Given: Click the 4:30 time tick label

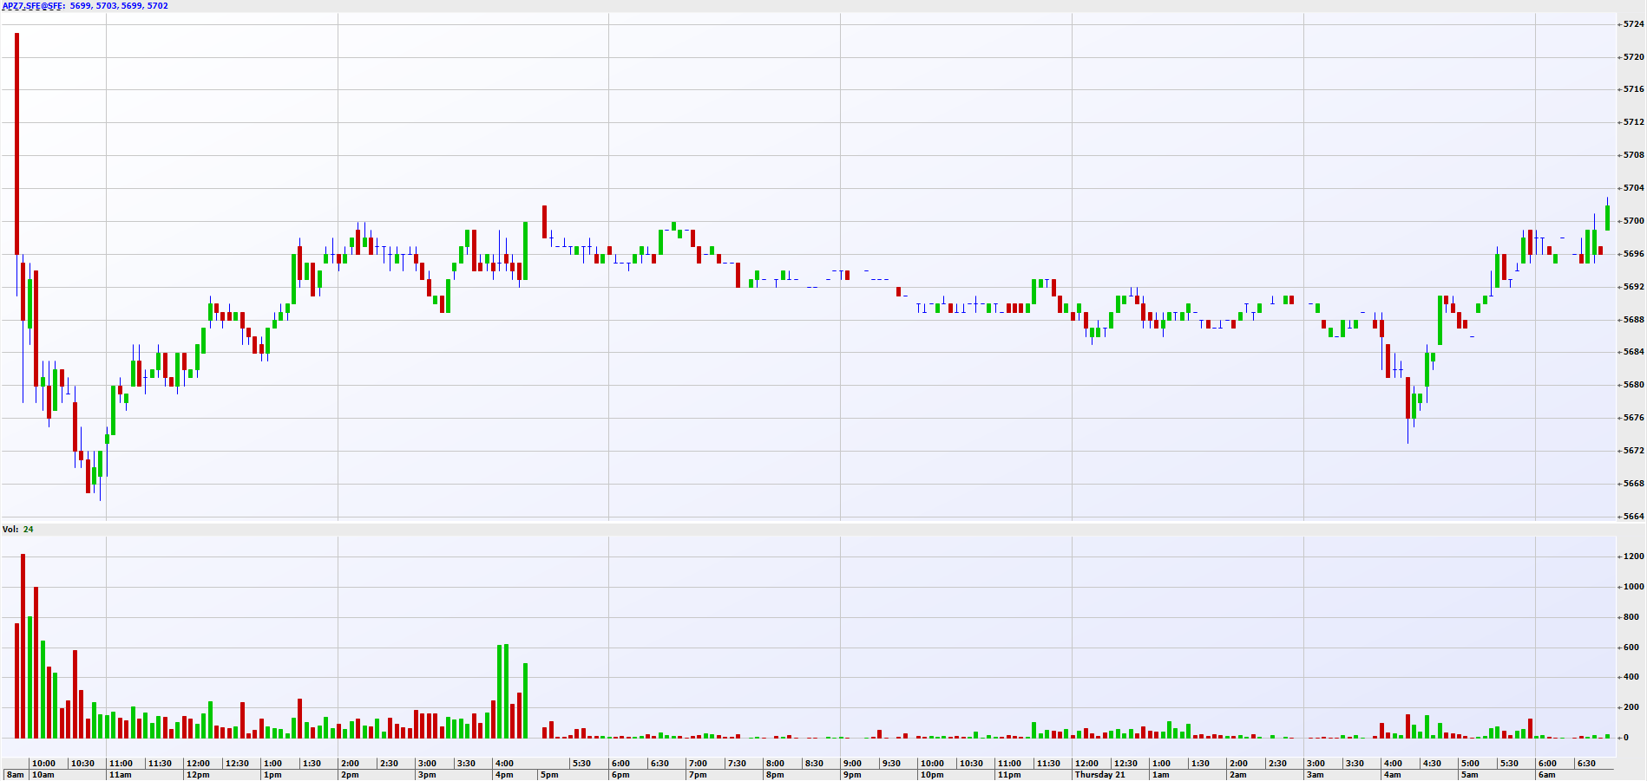Looking at the screenshot, I should point(1432,764).
